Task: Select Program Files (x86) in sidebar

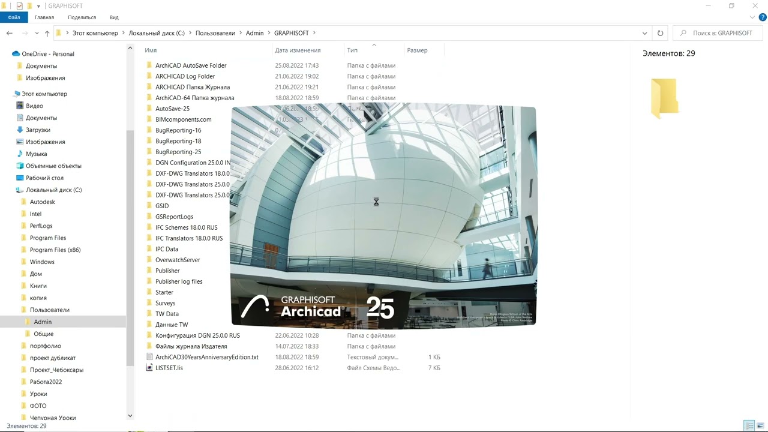Action: pos(55,250)
